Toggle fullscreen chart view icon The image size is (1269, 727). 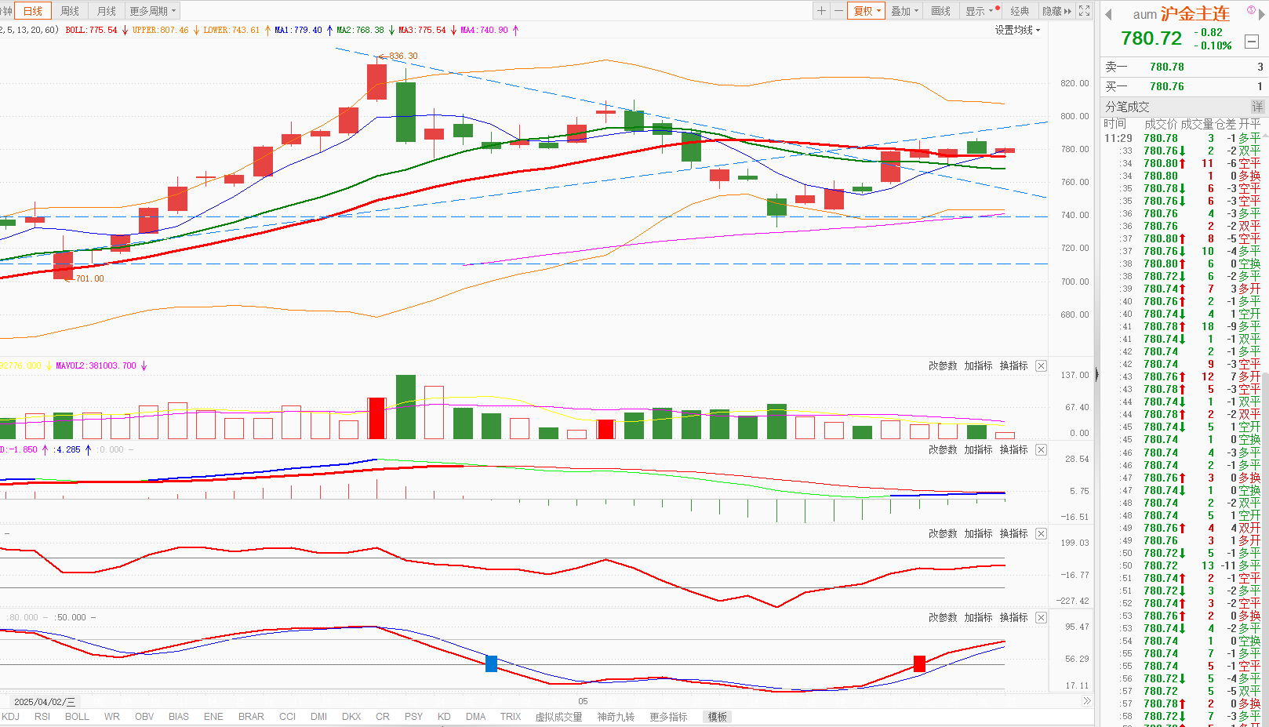pos(1085,11)
